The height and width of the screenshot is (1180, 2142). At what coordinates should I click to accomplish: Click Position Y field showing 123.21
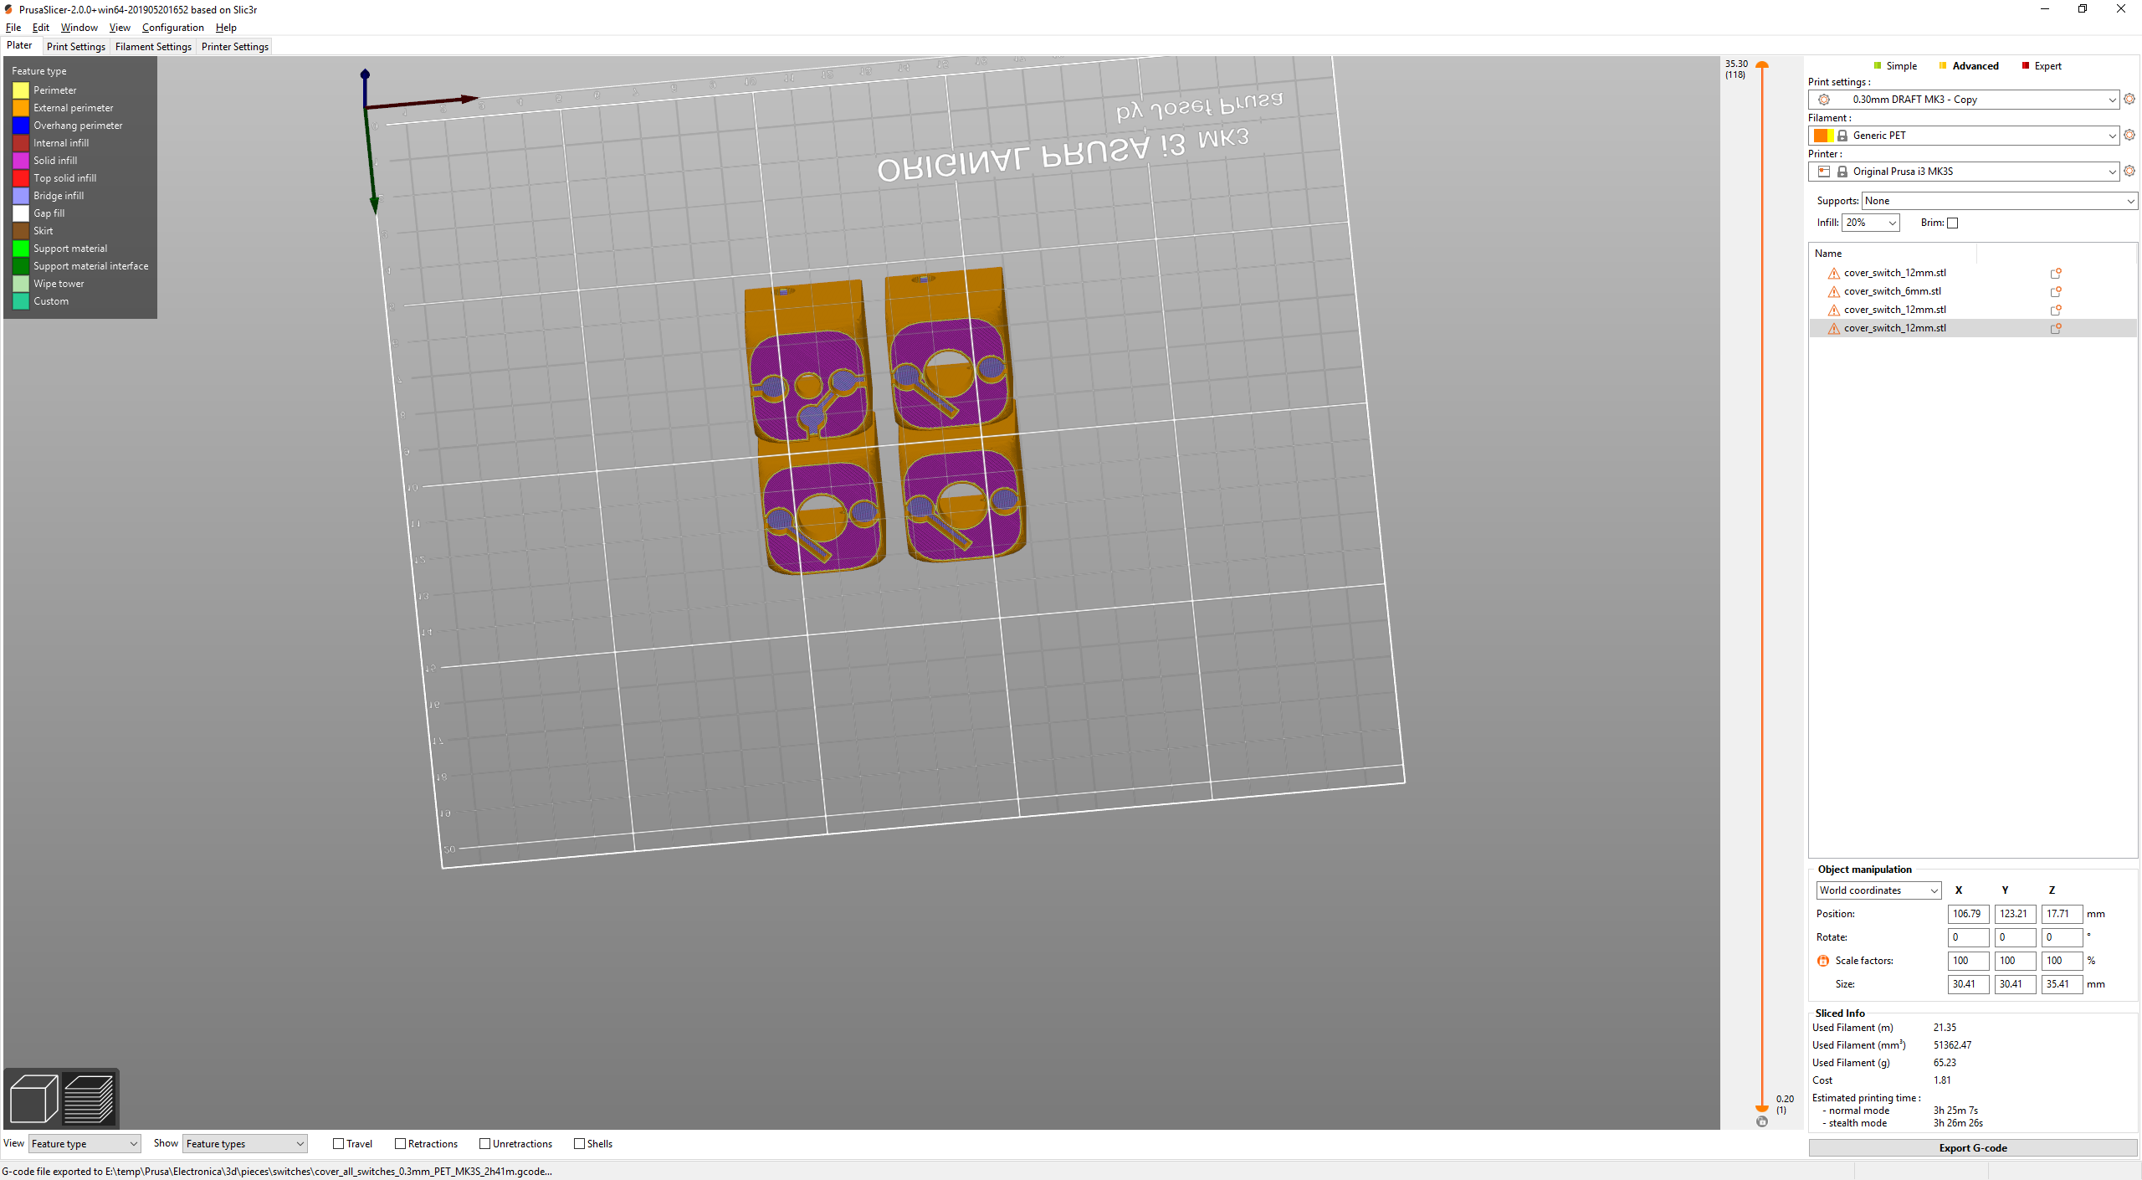click(x=2015, y=914)
